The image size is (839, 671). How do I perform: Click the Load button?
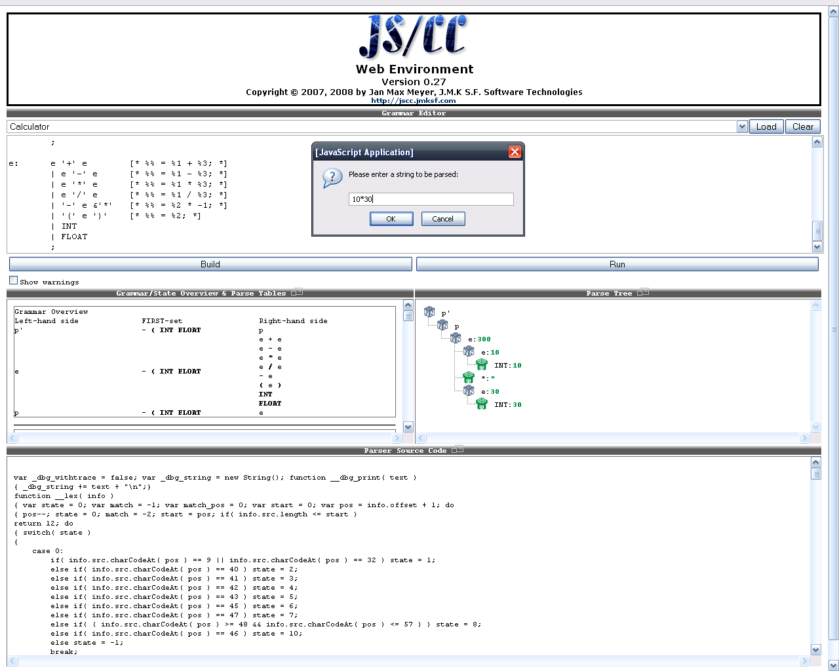coord(766,126)
